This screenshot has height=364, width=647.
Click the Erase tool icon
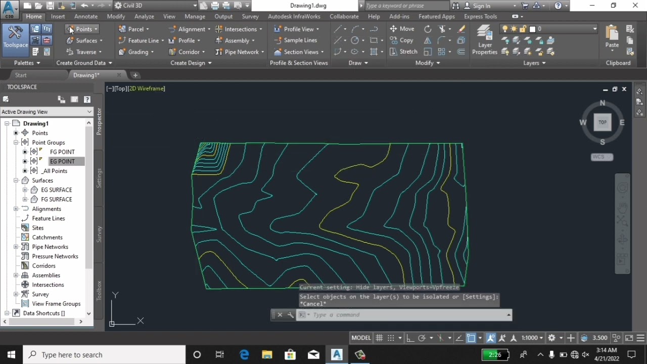[461, 29]
